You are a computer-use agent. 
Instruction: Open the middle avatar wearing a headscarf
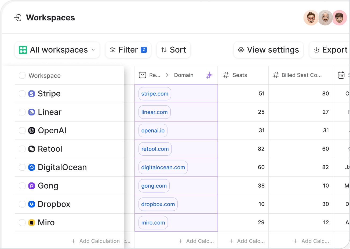click(325, 18)
